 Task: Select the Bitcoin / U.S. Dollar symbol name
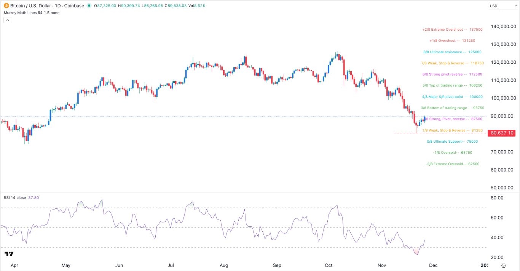[x=30, y=6]
